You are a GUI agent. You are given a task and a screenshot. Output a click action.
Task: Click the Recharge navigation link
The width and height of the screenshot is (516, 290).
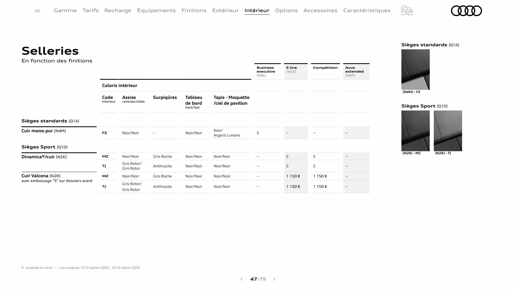point(118,11)
